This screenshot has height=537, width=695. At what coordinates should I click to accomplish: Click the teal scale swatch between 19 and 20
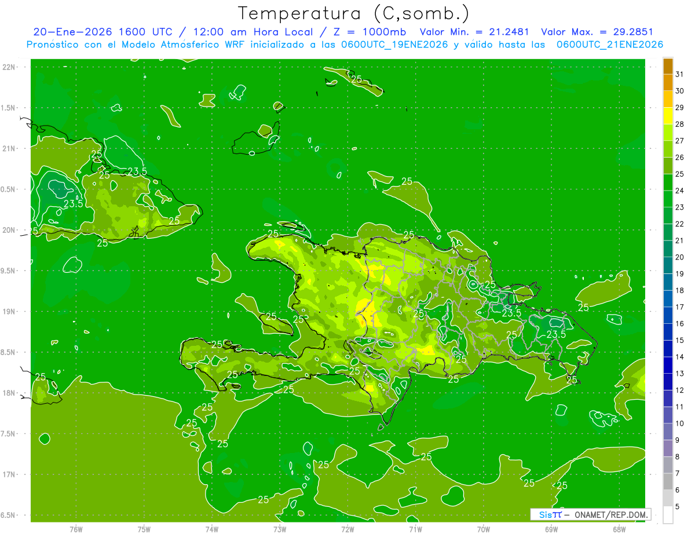[668, 265]
